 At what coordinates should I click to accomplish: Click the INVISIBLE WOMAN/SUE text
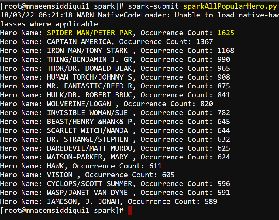click(87, 113)
